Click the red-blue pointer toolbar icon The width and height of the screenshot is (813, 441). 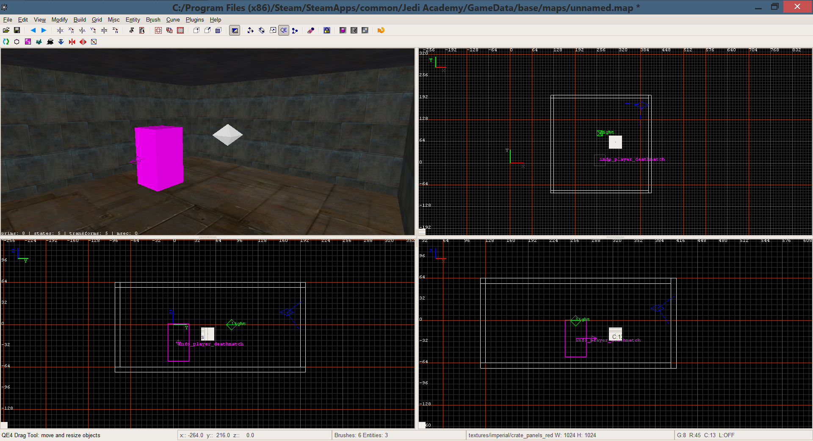click(311, 30)
